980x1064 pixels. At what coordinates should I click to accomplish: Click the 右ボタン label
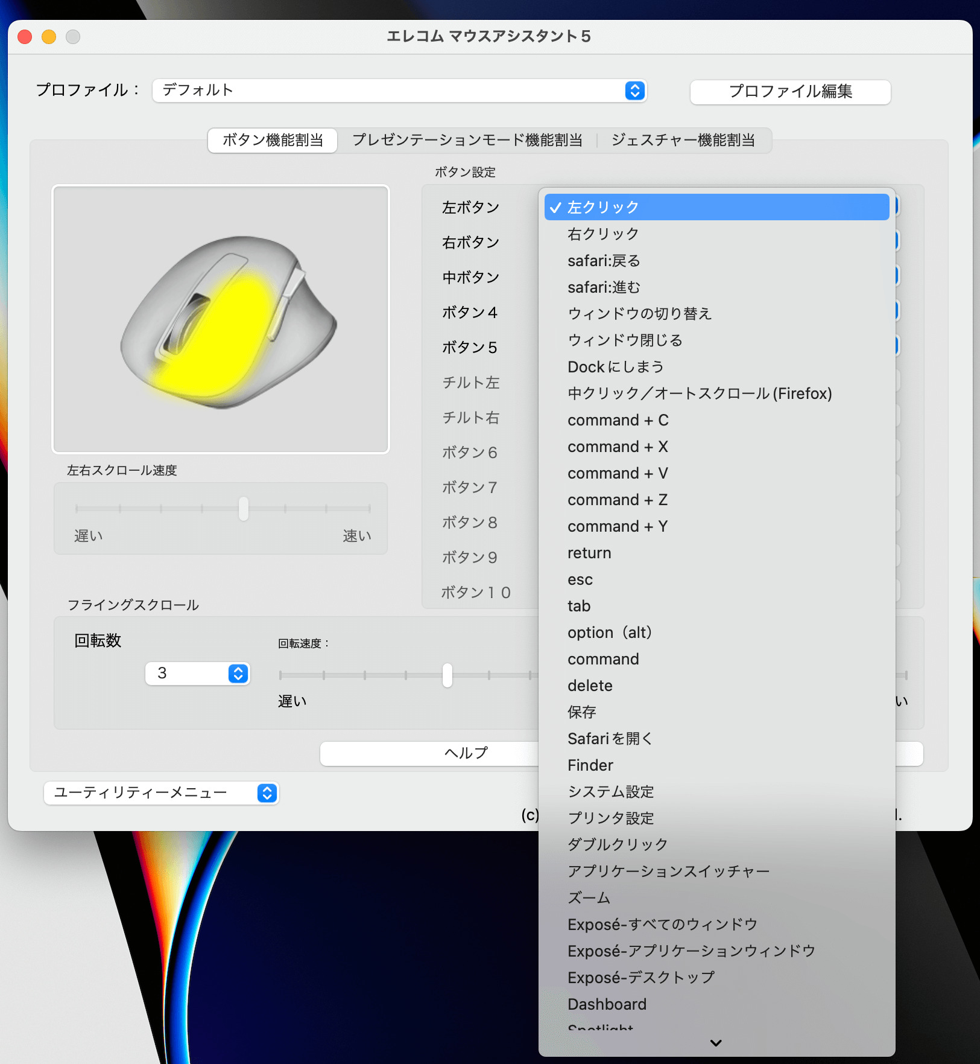click(x=471, y=242)
